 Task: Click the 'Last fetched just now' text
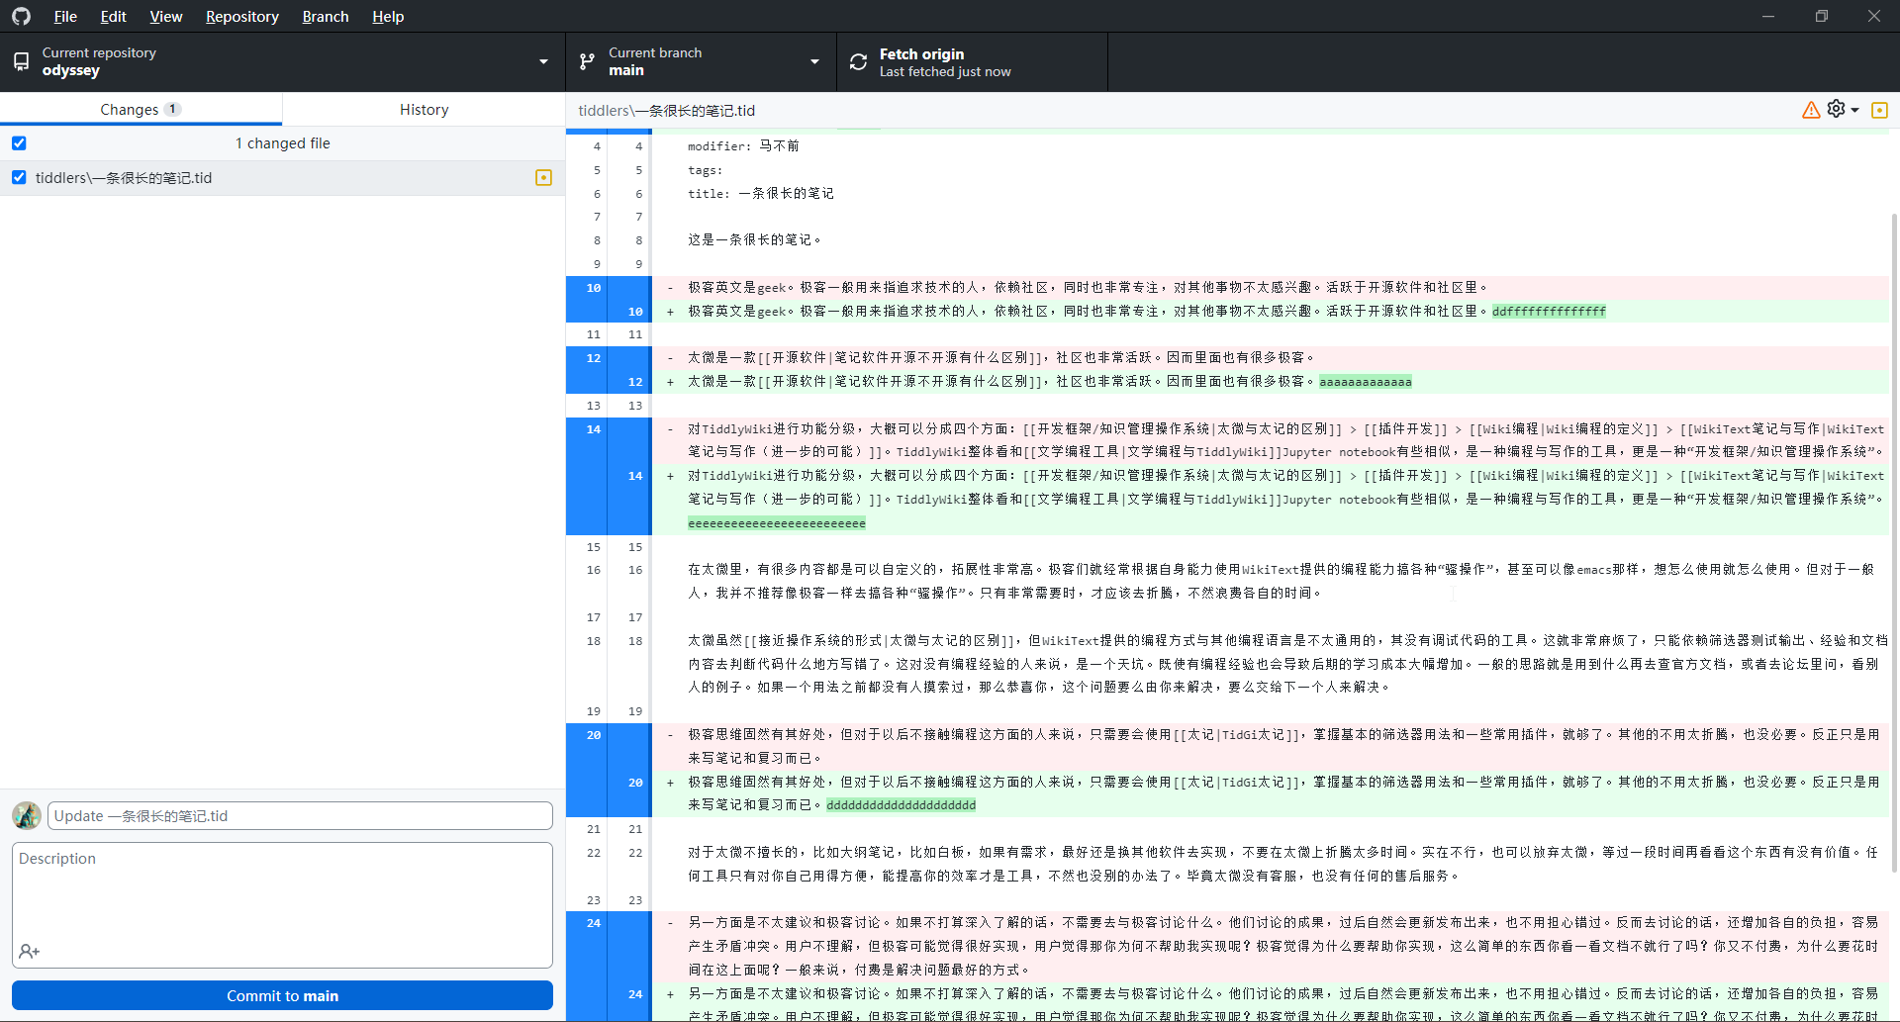(x=945, y=71)
